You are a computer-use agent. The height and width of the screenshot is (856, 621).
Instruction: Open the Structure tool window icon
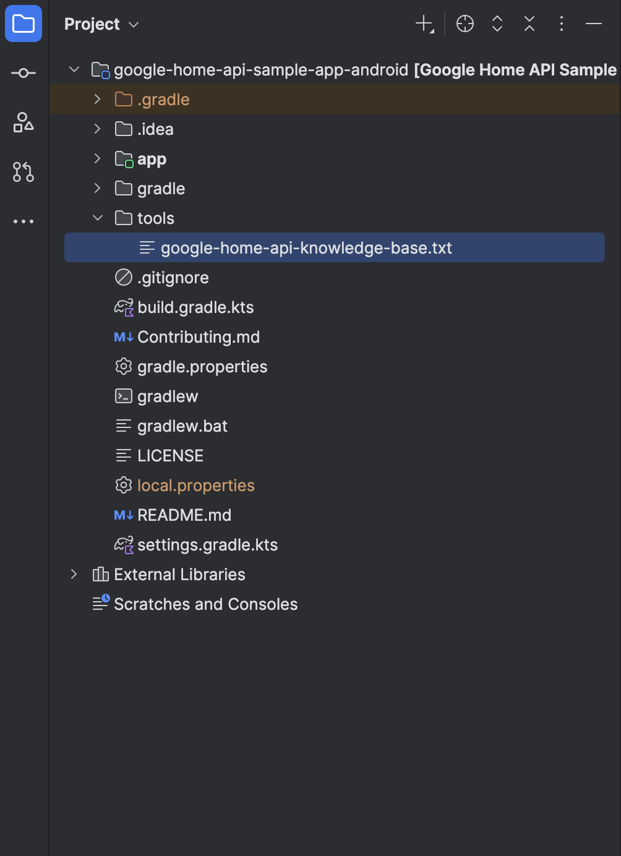[23, 123]
